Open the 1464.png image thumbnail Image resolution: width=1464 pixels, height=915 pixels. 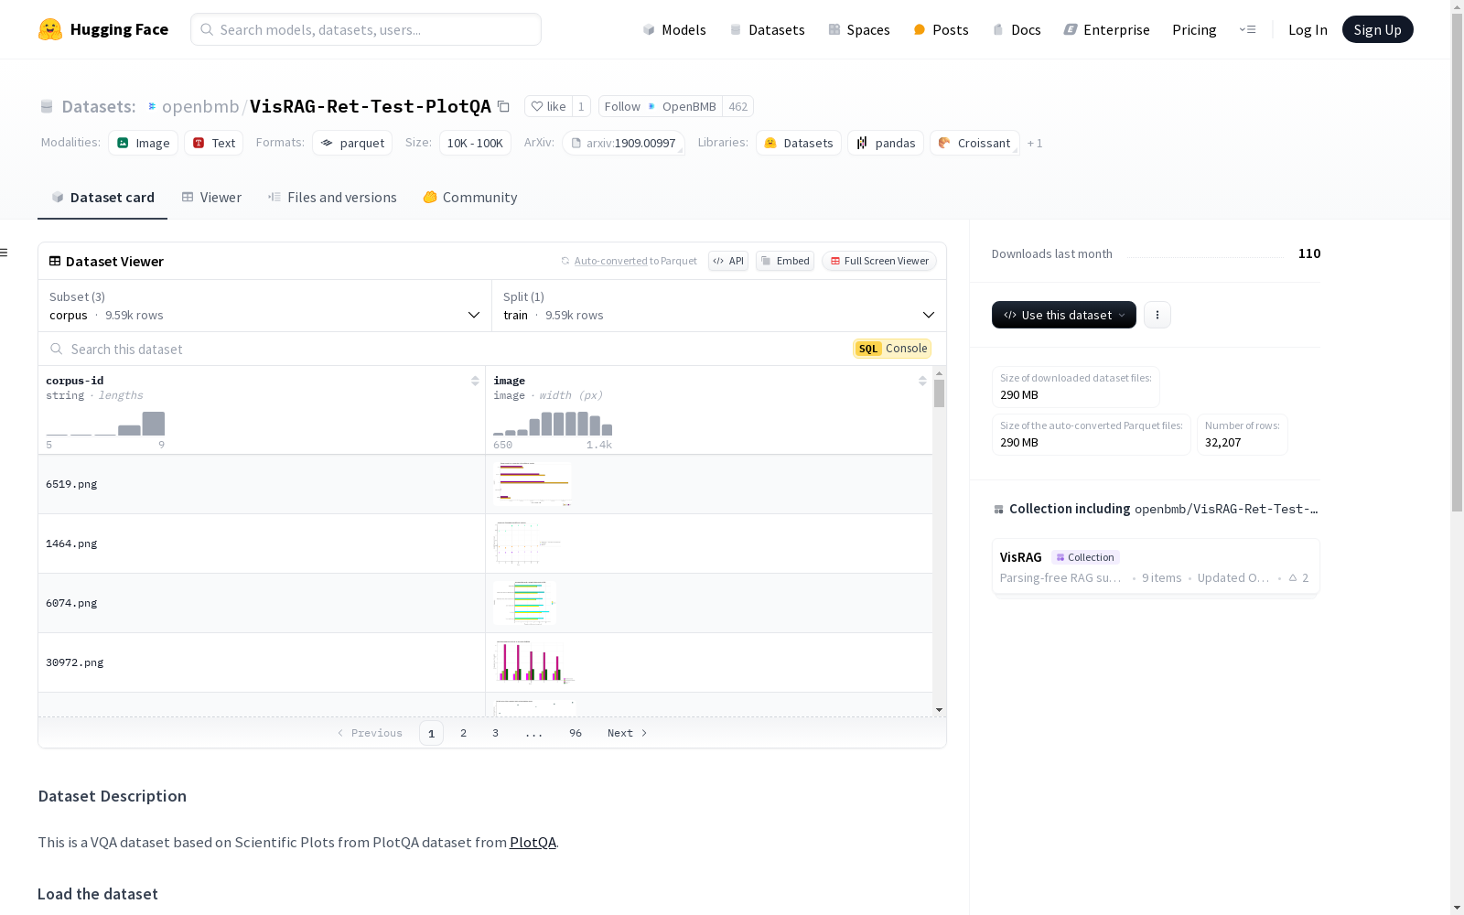[526, 544]
